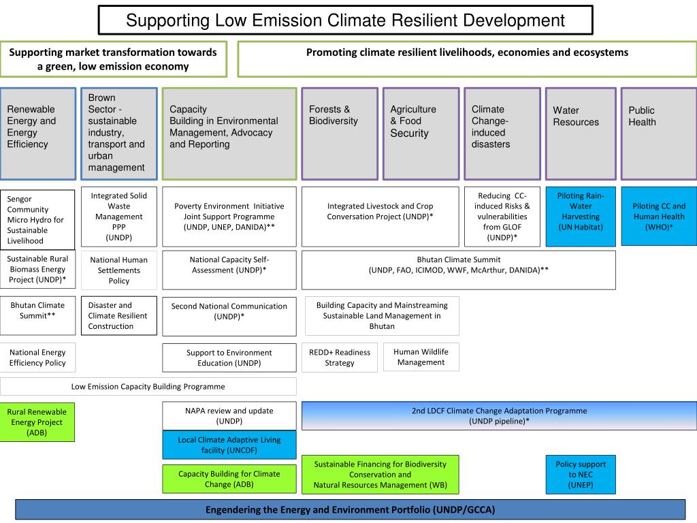Click 'Integrated Livestock and Crop Conversation Project'
Screen dimensions: 697x523
click(x=380, y=217)
